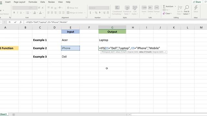Click the Share button
Image resolution: width=207 pixels, height=116 pixels.
coord(197,2)
